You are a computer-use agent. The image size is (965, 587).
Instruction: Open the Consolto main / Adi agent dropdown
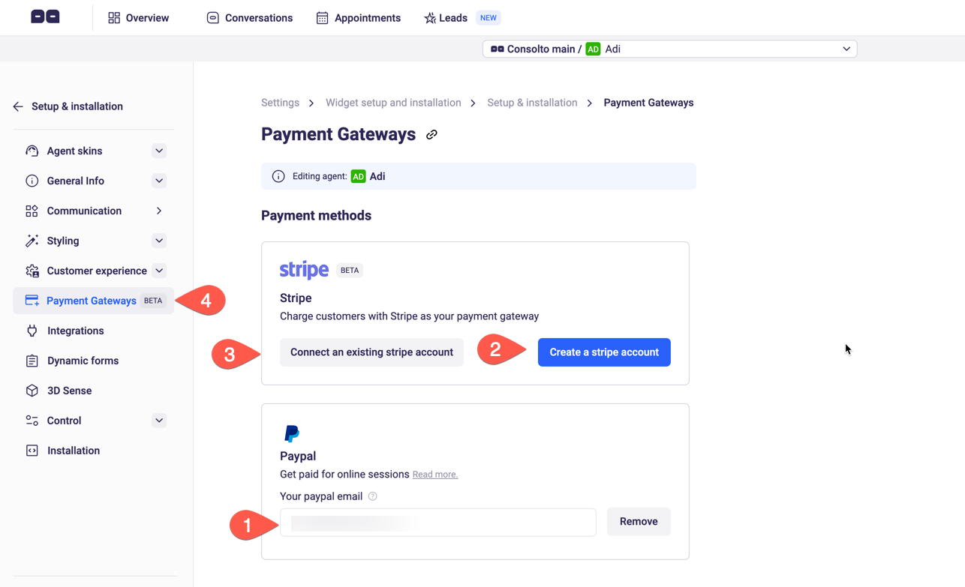[669, 49]
